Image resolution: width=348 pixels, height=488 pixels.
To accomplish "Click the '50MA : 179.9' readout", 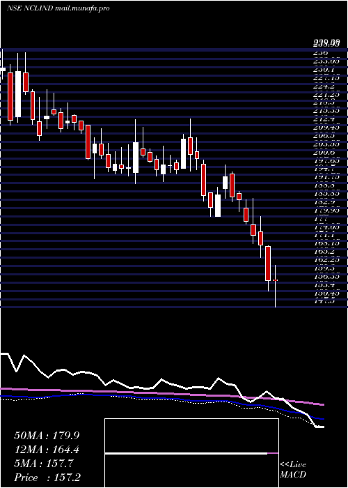I will [x=47, y=436].
